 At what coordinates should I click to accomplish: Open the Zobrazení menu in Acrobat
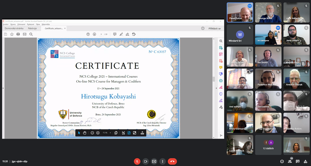(x=21, y=24)
